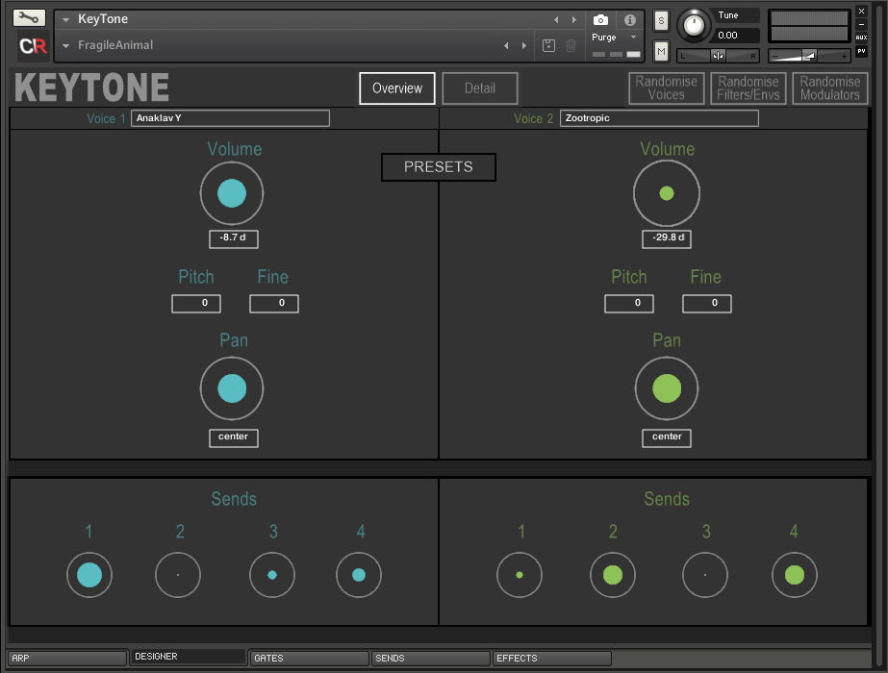Open the aux send controls via AUX
The height and width of the screenshot is (673, 888).
862,37
